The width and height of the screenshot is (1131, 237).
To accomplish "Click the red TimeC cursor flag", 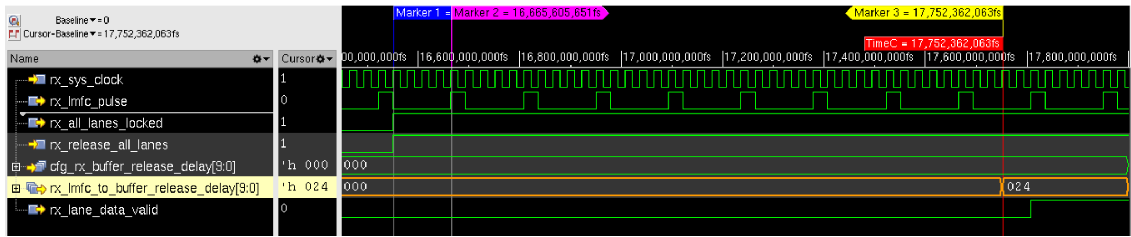I will click(x=932, y=43).
